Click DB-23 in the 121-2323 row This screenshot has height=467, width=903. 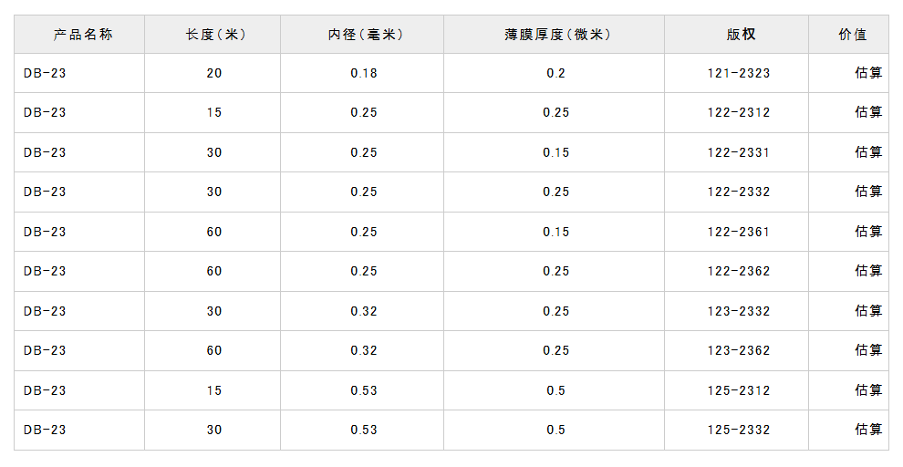pos(45,73)
